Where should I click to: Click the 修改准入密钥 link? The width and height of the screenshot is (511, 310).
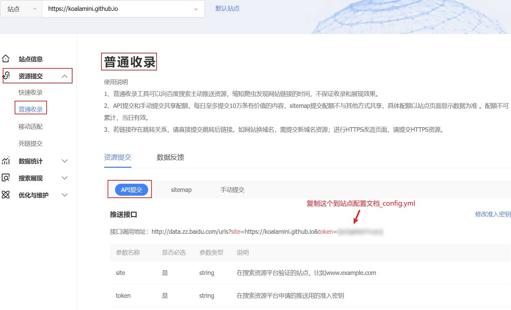(492, 214)
